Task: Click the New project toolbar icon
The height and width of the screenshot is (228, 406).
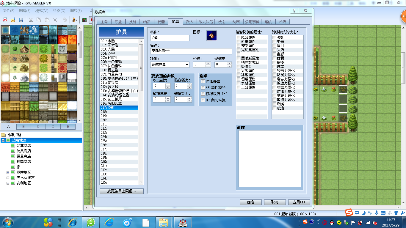Action: point(5,20)
